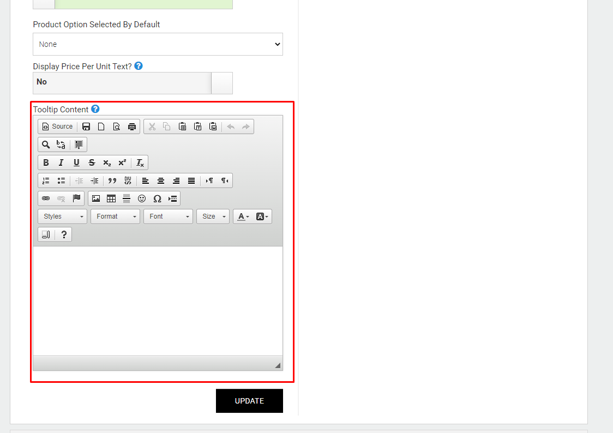Click the black UPDATE button
This screenshot has height=433, width=613.
(x=249, y=401)
